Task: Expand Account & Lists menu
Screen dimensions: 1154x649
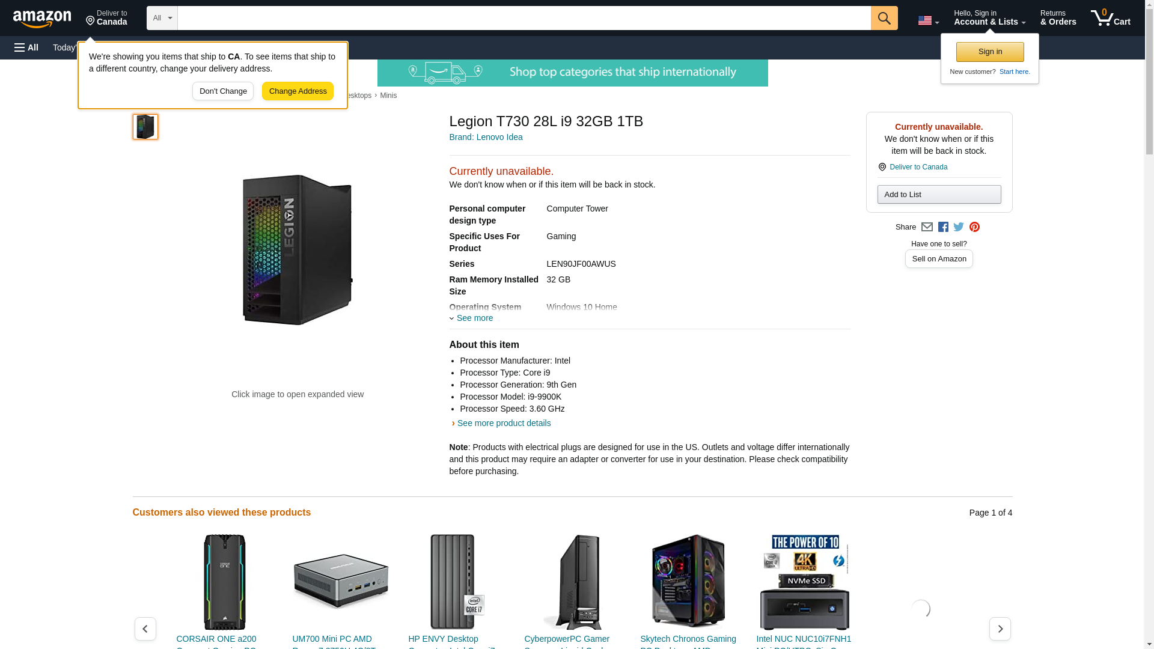Action: click(x=989, y=18)
